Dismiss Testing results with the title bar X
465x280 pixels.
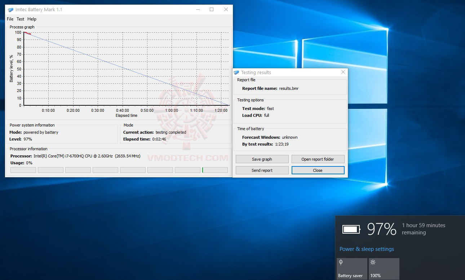click(x=343, y=72)
